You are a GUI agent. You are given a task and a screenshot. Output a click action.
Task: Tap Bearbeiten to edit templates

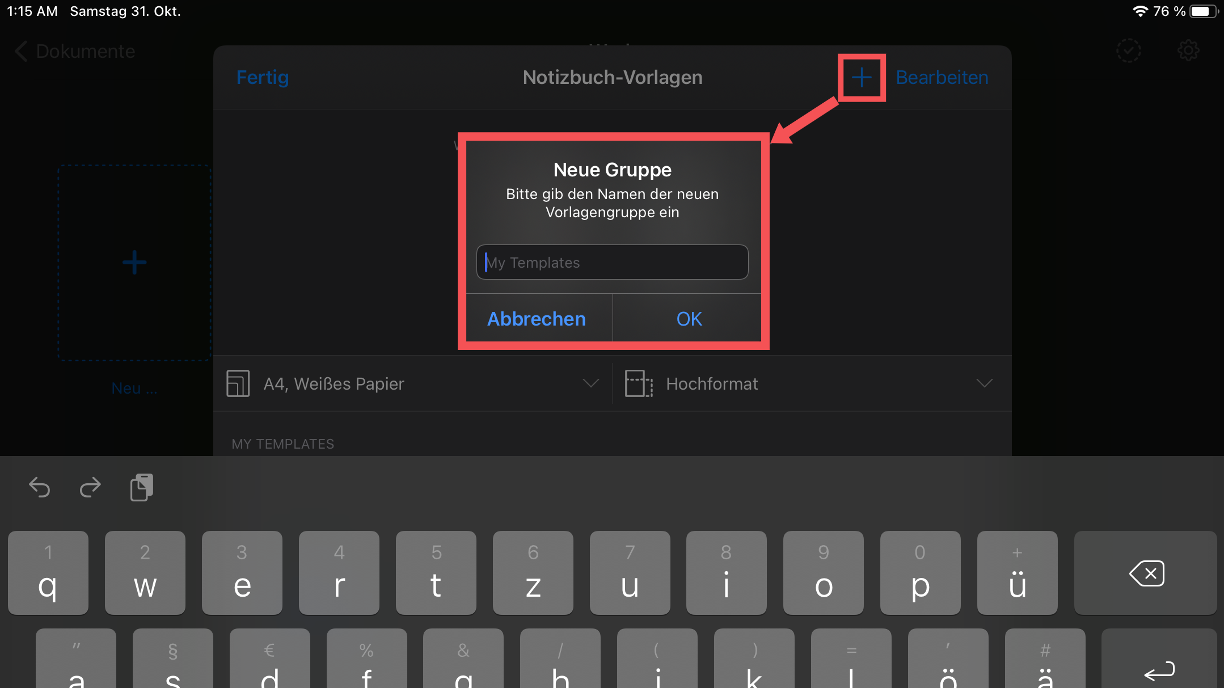pyautogui.click(x=942, y=77)
